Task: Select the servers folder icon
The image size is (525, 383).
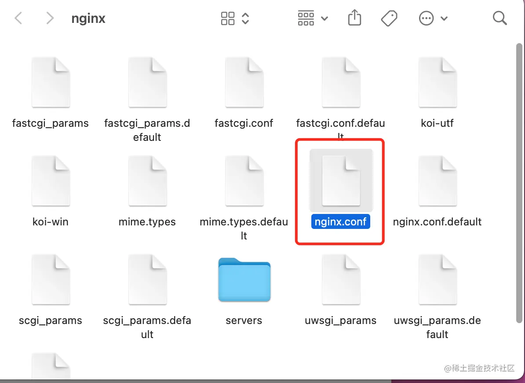Action: point(244,280)
